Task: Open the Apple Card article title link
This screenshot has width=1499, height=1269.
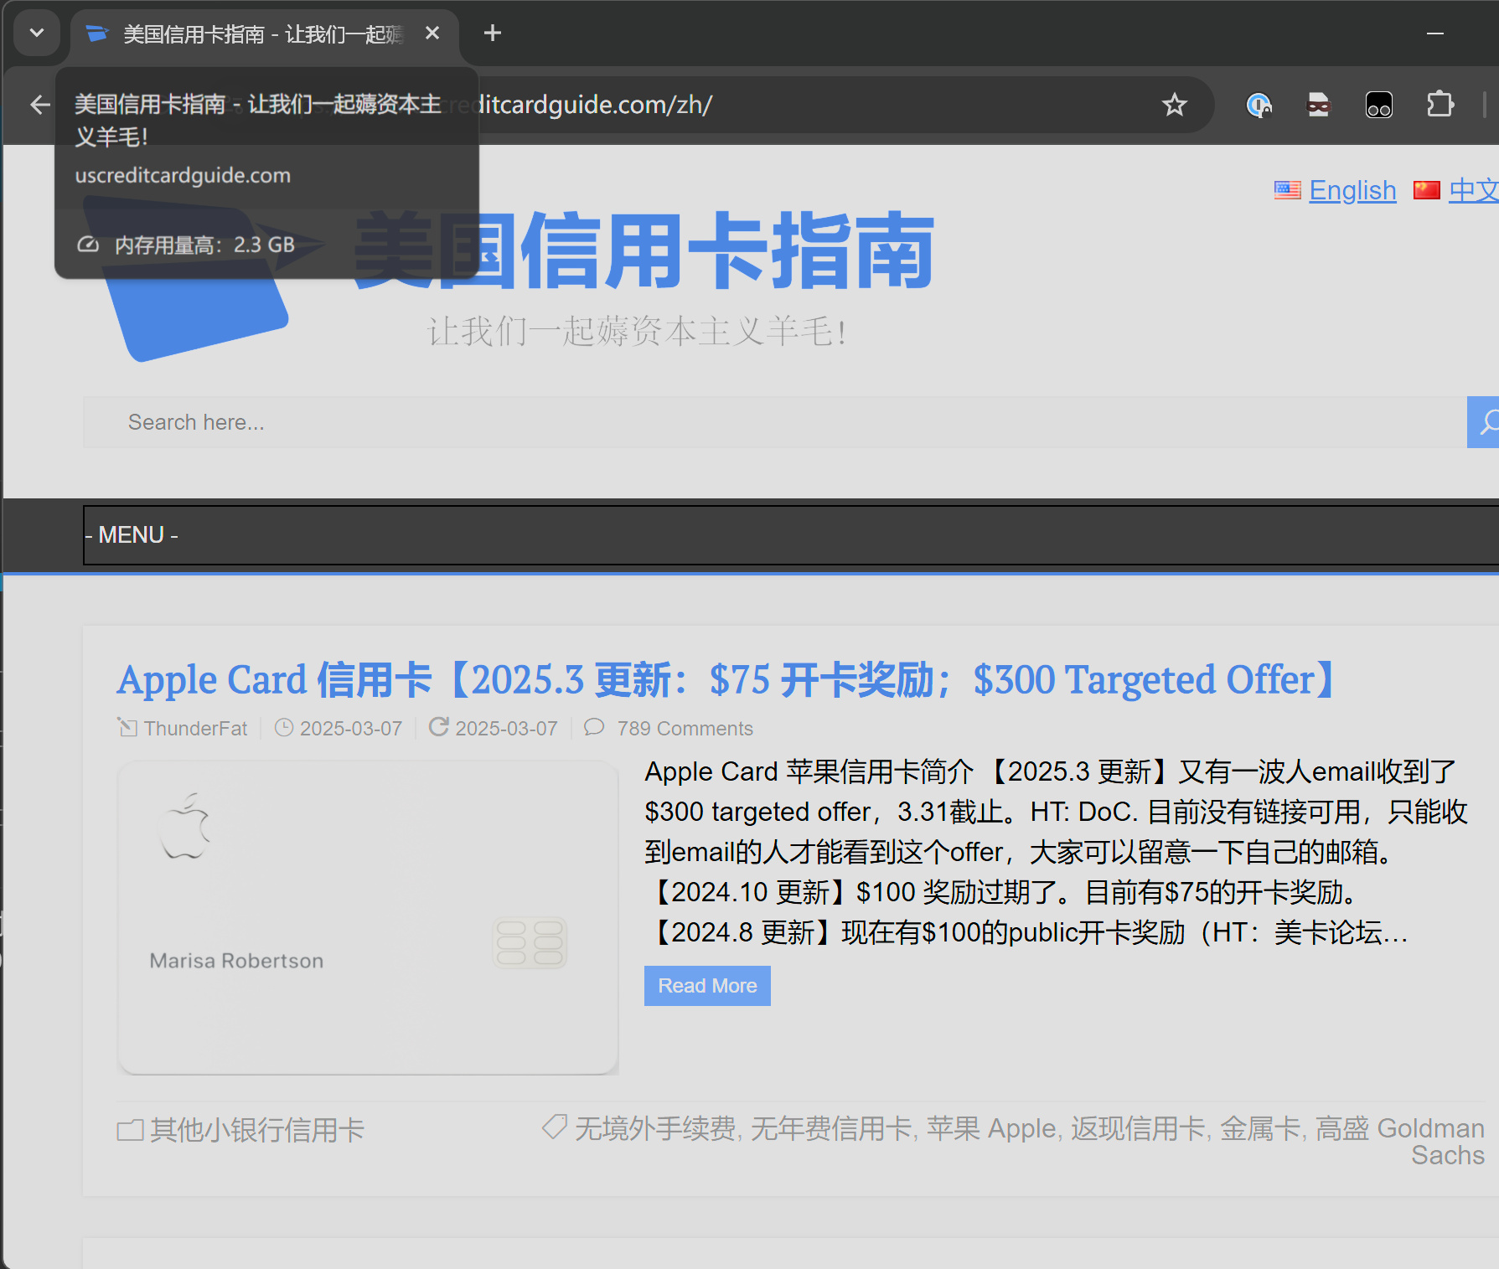Action: tap(726, 679)
